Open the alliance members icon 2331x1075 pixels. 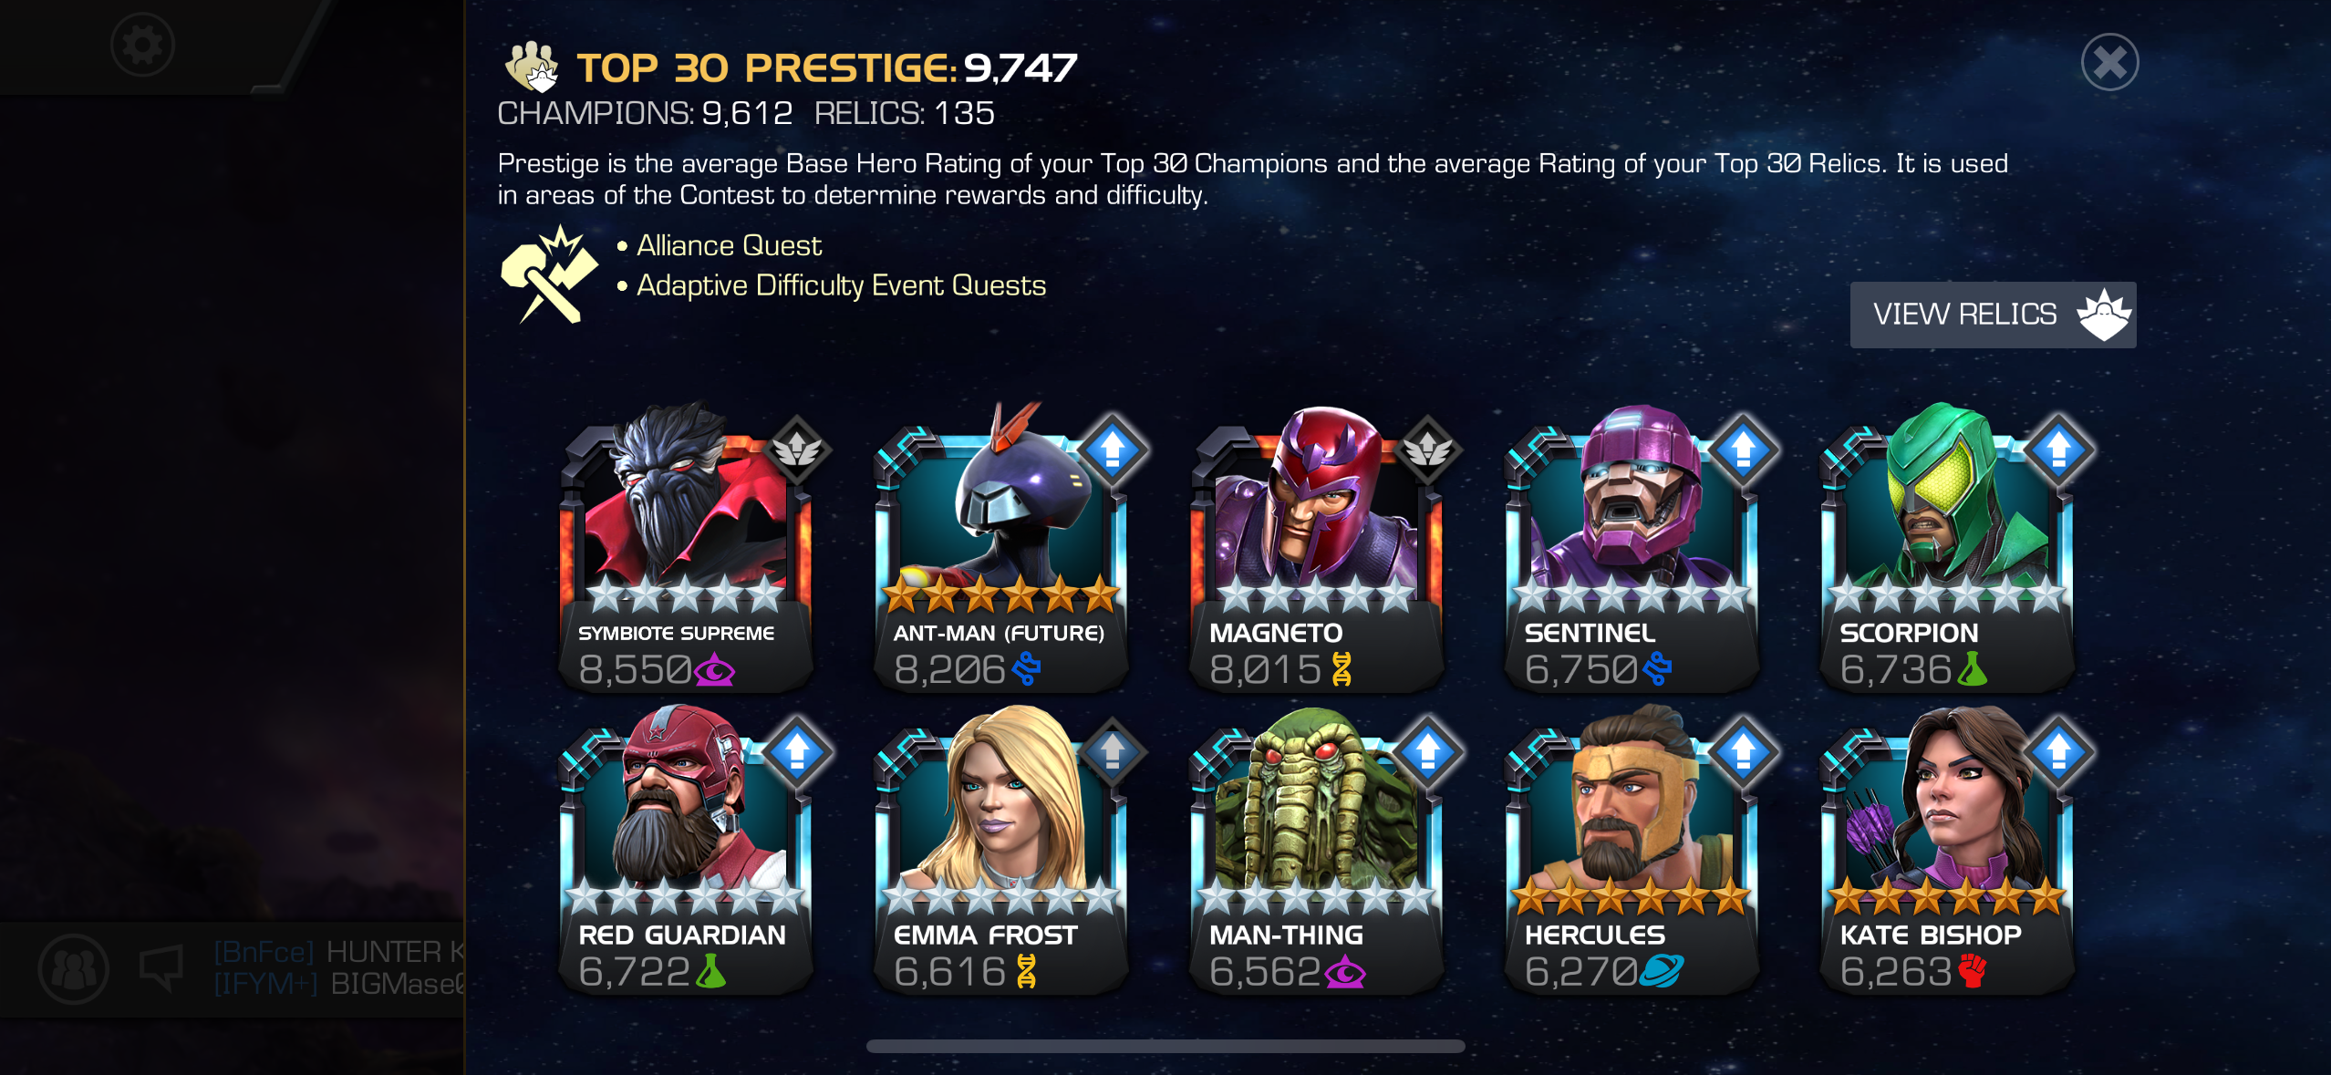(x=74, y=968)
